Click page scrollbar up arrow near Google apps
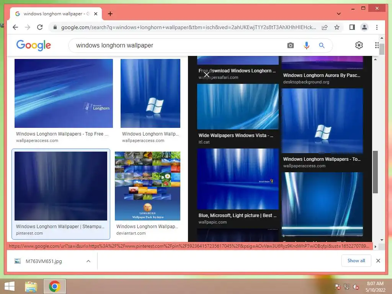Screen dimensions: 392x294 382,38
